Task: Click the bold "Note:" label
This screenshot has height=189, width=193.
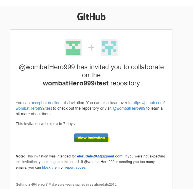Action: point(20,156)
